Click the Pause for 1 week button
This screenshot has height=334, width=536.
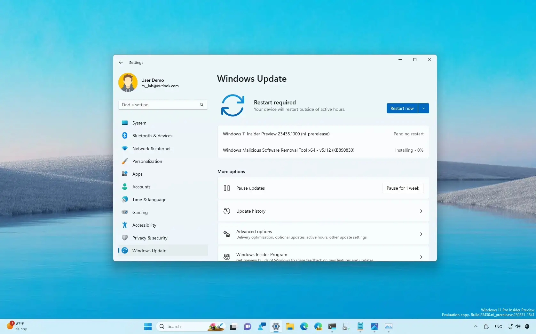point(403,188)
